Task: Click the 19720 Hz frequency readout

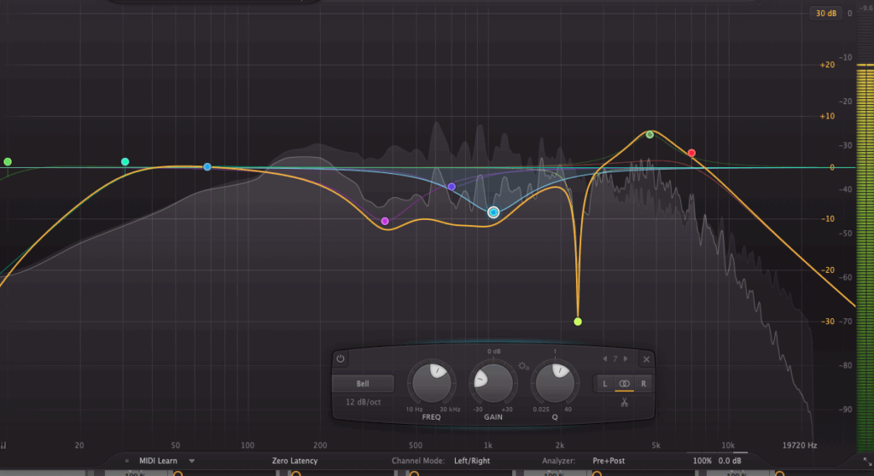Action: [800, 445]
